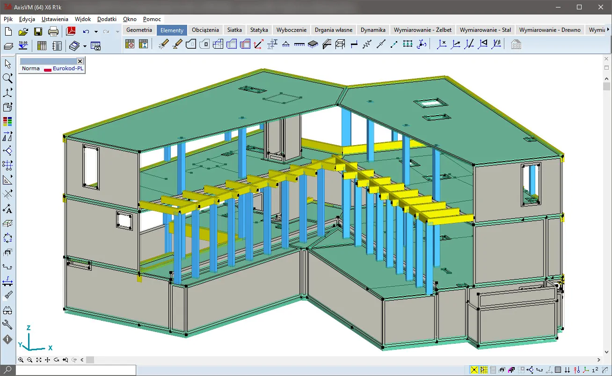Screen dimensions: 612x376
Task: Select the zoom magnifier tool in left sidebar
Action: point(7,78)
